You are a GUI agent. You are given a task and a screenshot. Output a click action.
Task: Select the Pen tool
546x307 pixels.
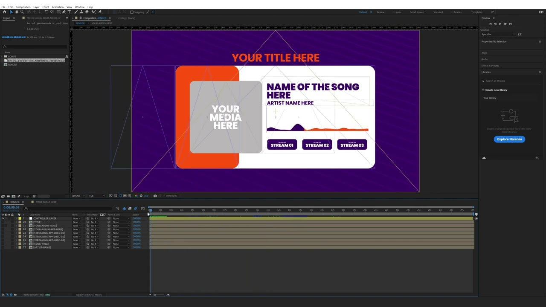63,12
